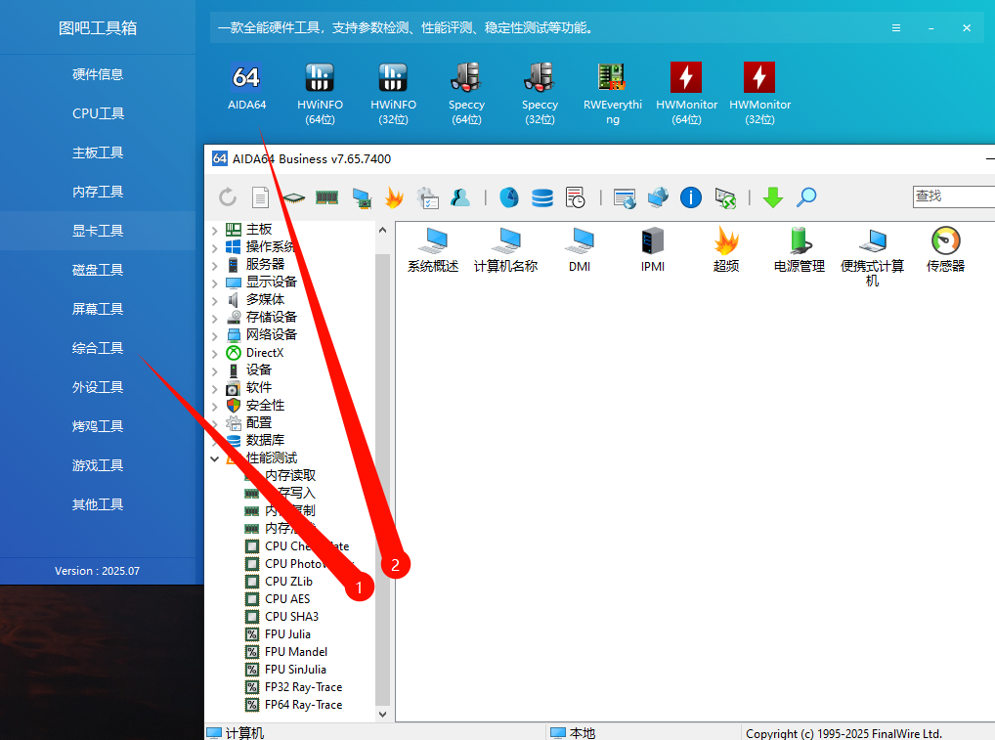This screenshot has width=995, height=740.
Task: Open HWiNFO (64位) tool
Action: (x=320, y=93)
